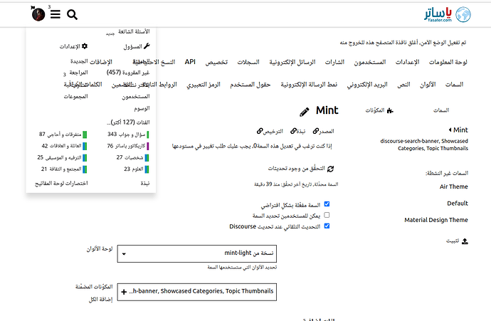Open الوسوم tags menu link
Viewport: 491px width, 321px height.
(x=142, y=108)
